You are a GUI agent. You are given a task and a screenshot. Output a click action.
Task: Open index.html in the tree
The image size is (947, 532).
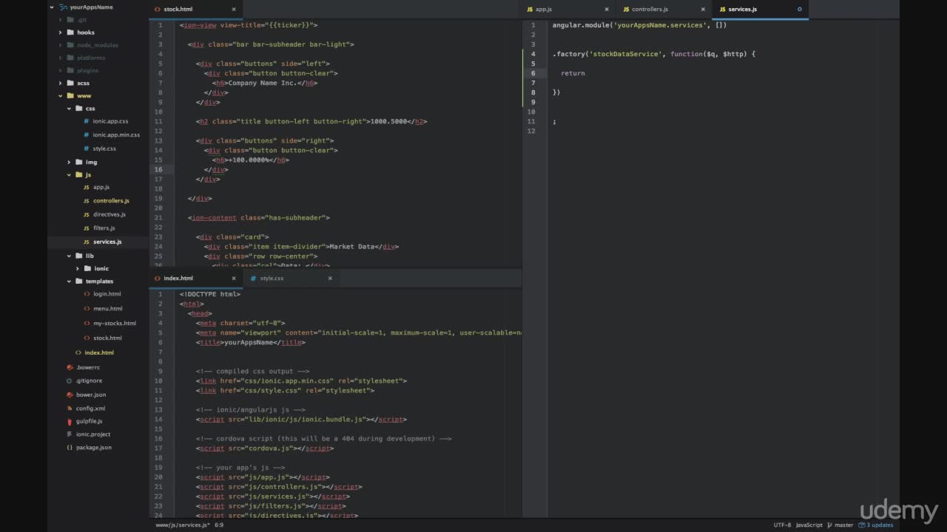(99, 352)
